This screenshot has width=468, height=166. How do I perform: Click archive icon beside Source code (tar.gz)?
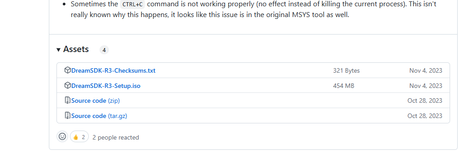[67, 115]
